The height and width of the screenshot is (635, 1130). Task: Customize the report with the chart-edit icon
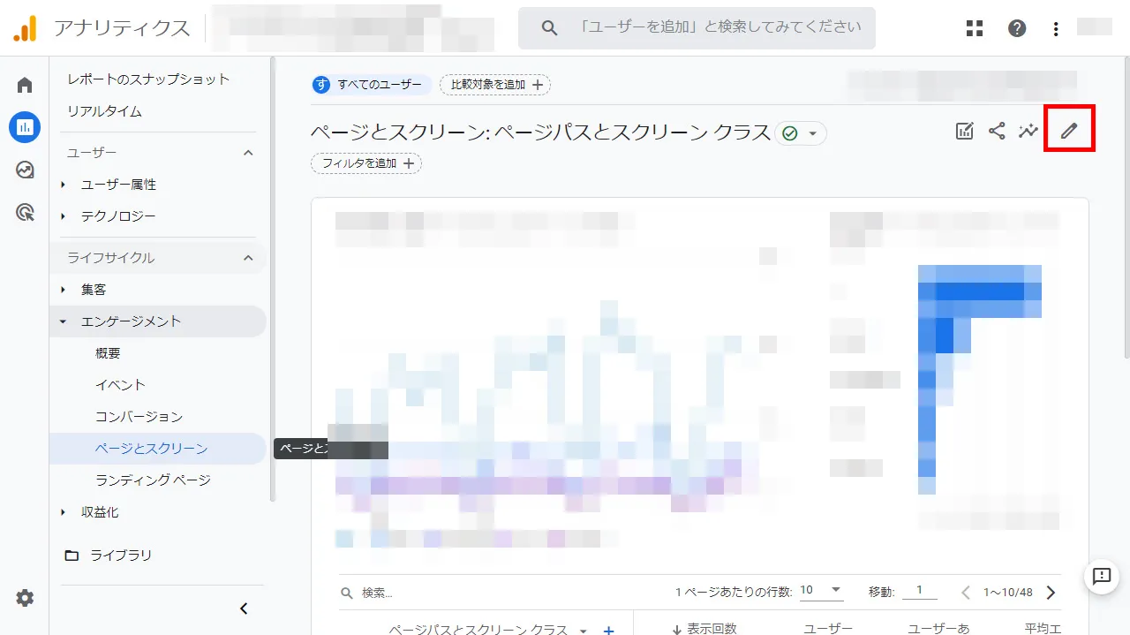[x=964, y=130]
